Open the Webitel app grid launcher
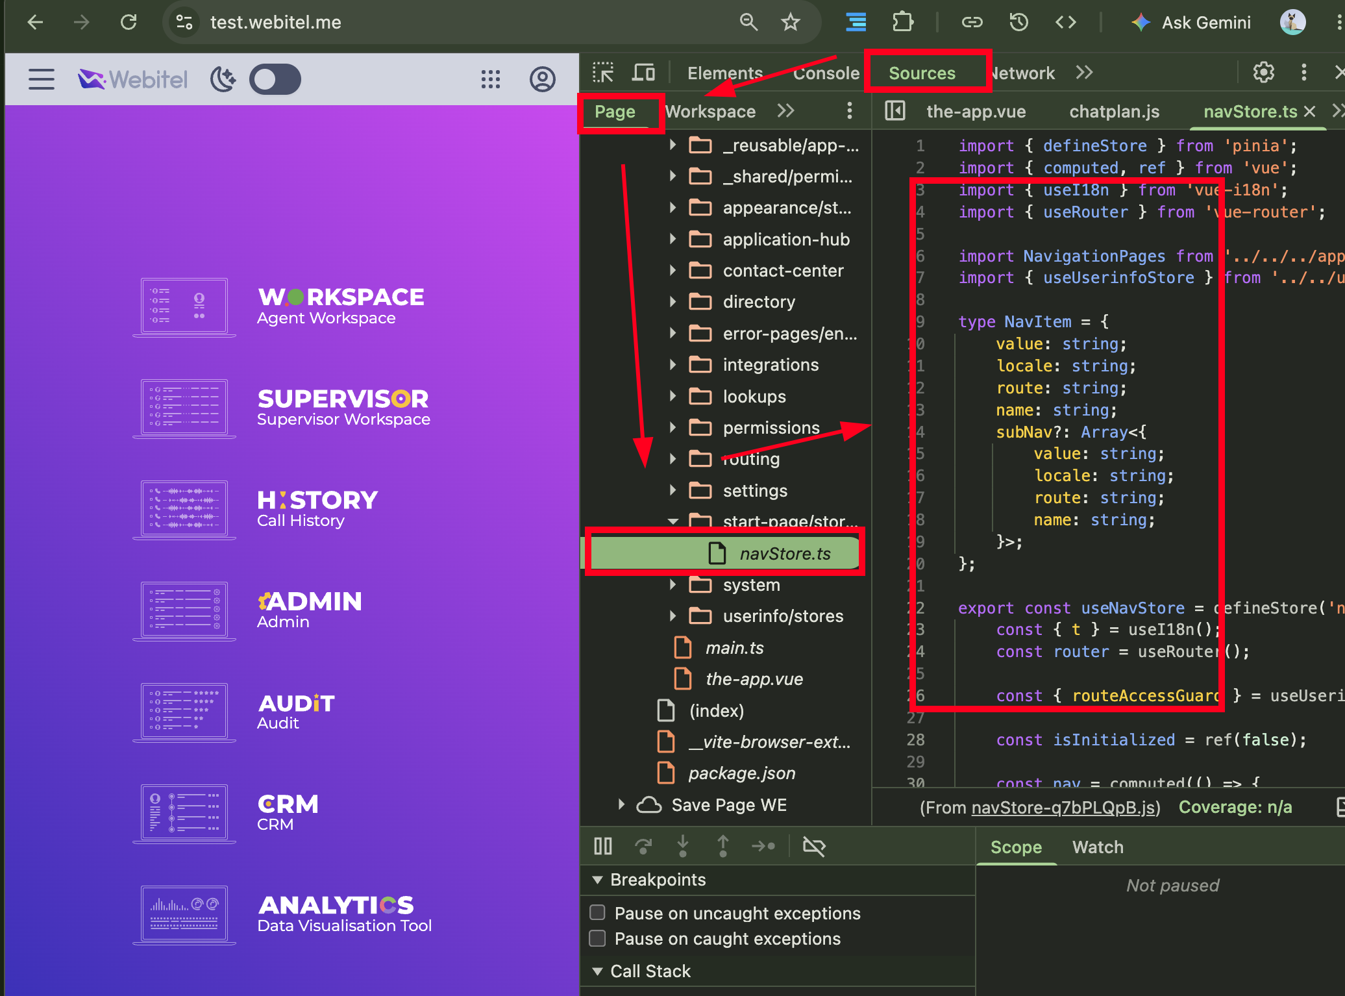This screenshot has height=996, width=1345. pyautogui.click(x=491, y=79)
